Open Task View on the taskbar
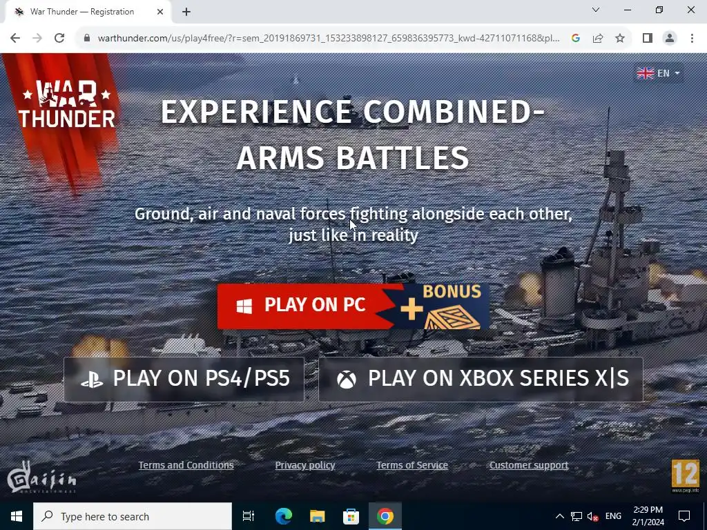The image size is (707, 530). tap(249, 516)
